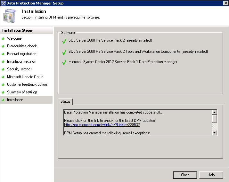
Task: Click the DPM setup disc icon in header
Action: (x=10, y=16)
